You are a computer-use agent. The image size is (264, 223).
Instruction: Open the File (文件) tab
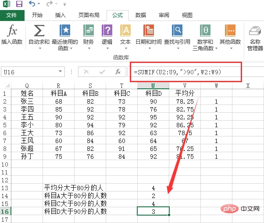coord(12,15)
